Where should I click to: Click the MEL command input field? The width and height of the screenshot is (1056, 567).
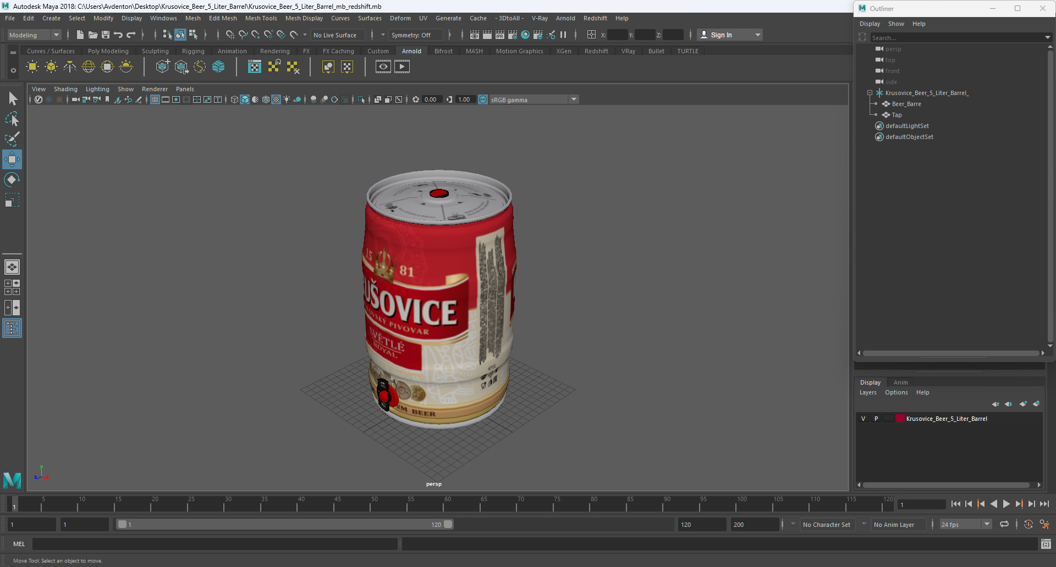tap(215, 544)
